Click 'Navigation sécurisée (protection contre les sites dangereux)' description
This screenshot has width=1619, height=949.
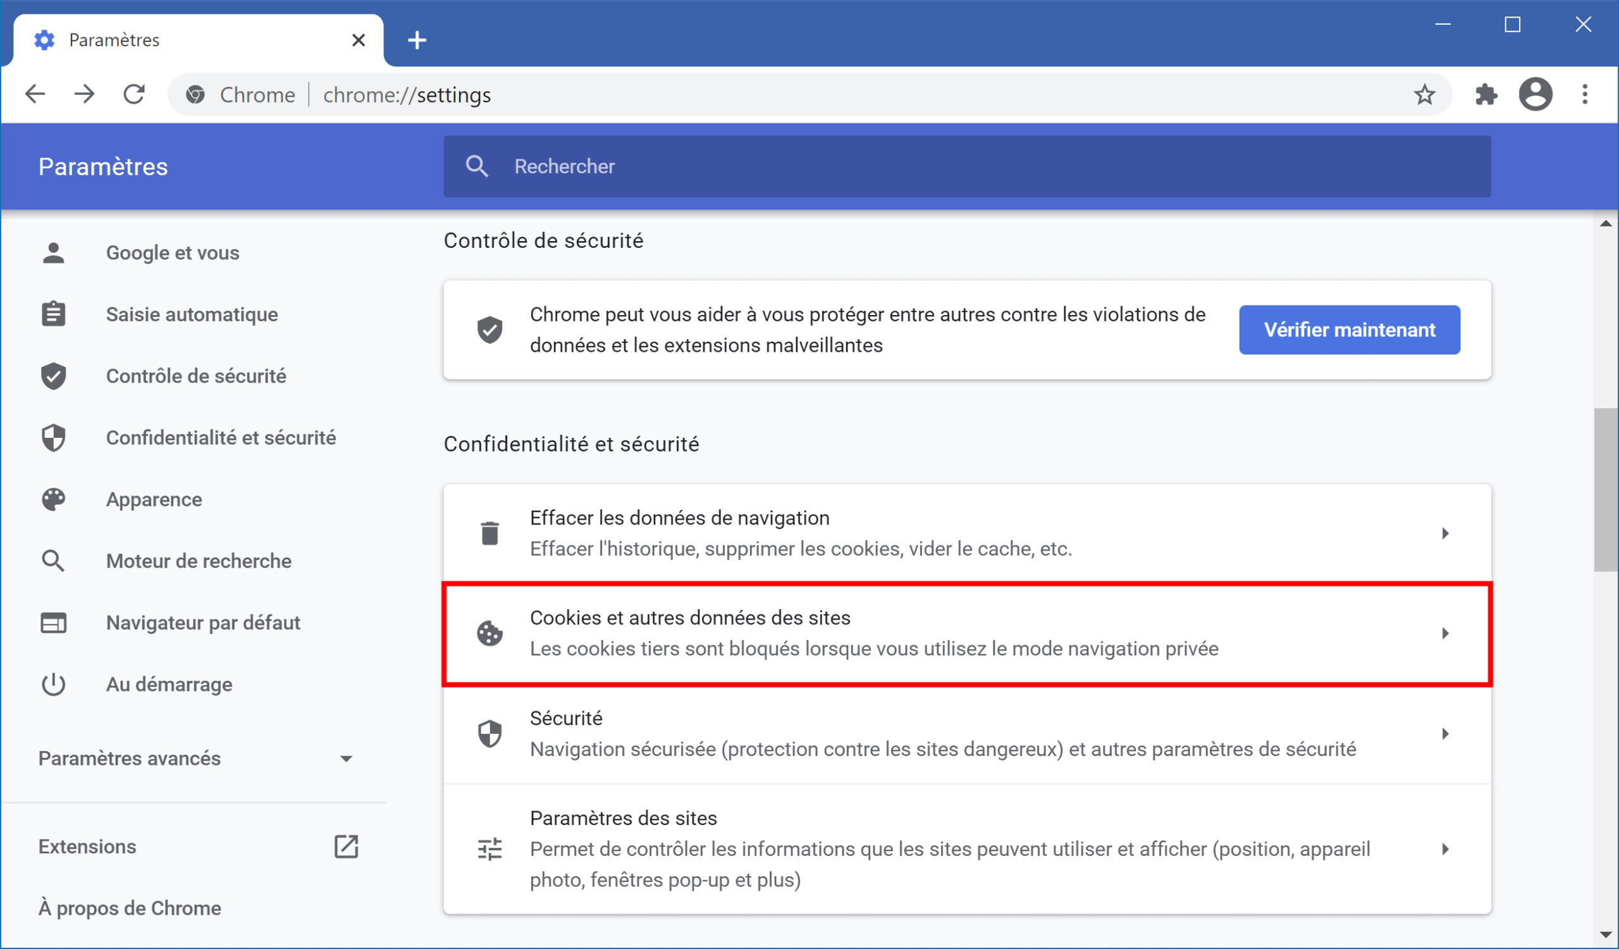tap(943, 748)
